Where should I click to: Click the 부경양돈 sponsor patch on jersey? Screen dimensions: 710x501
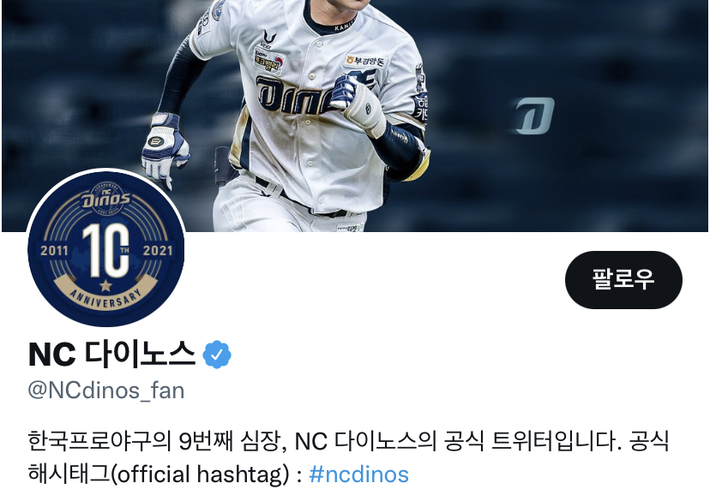pyautogui.click(x=364, y=60)
